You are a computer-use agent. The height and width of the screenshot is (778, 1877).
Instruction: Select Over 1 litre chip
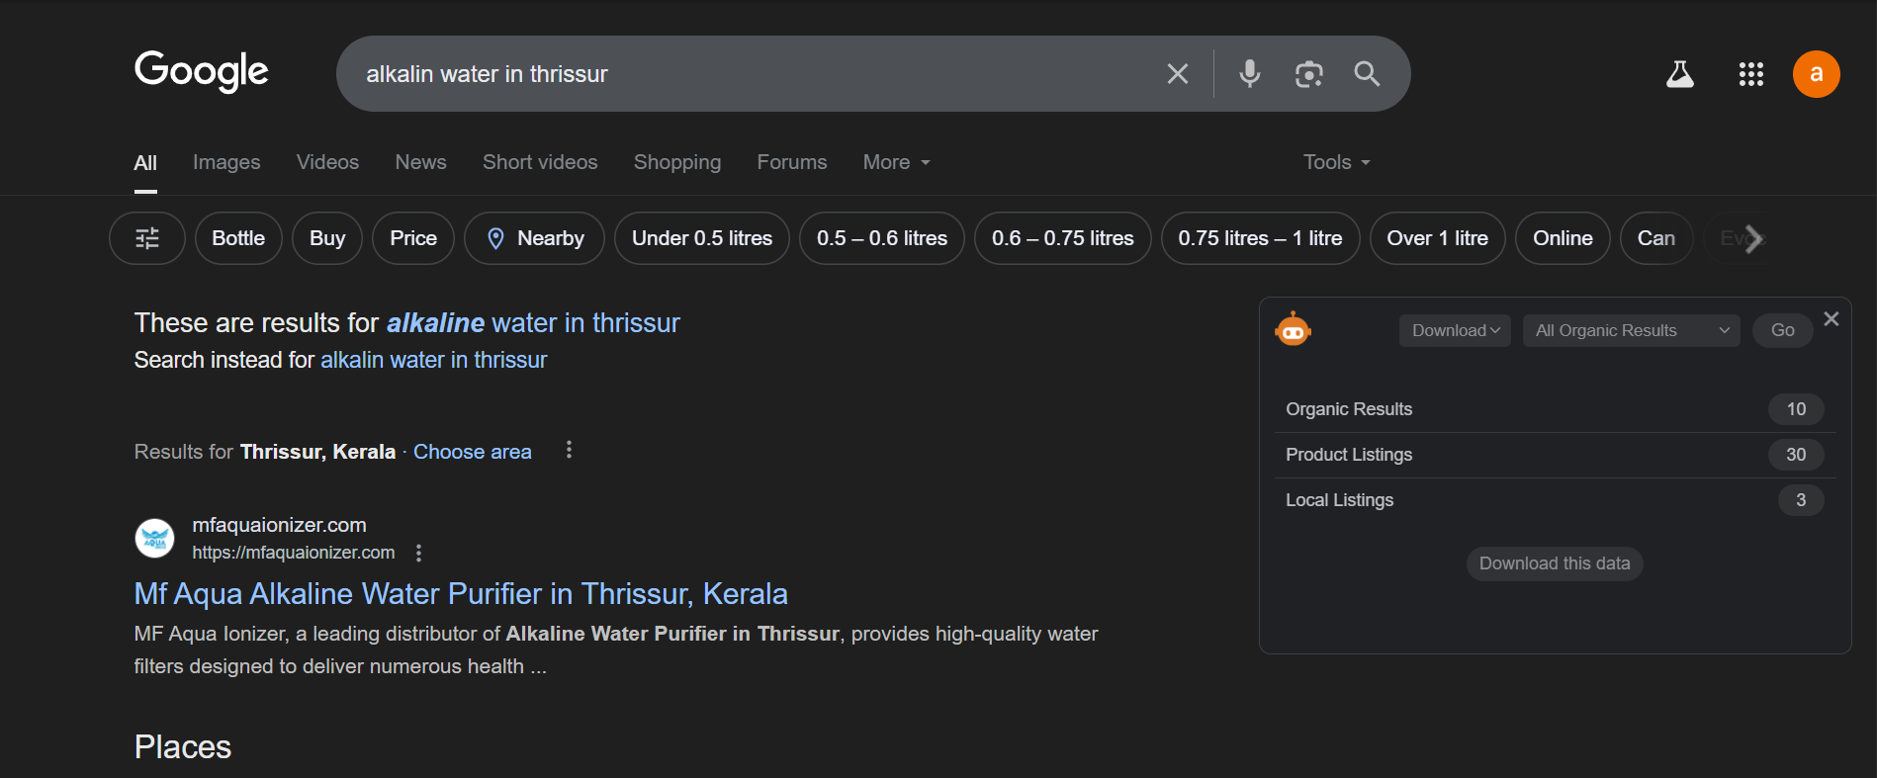click(1437, 238)
